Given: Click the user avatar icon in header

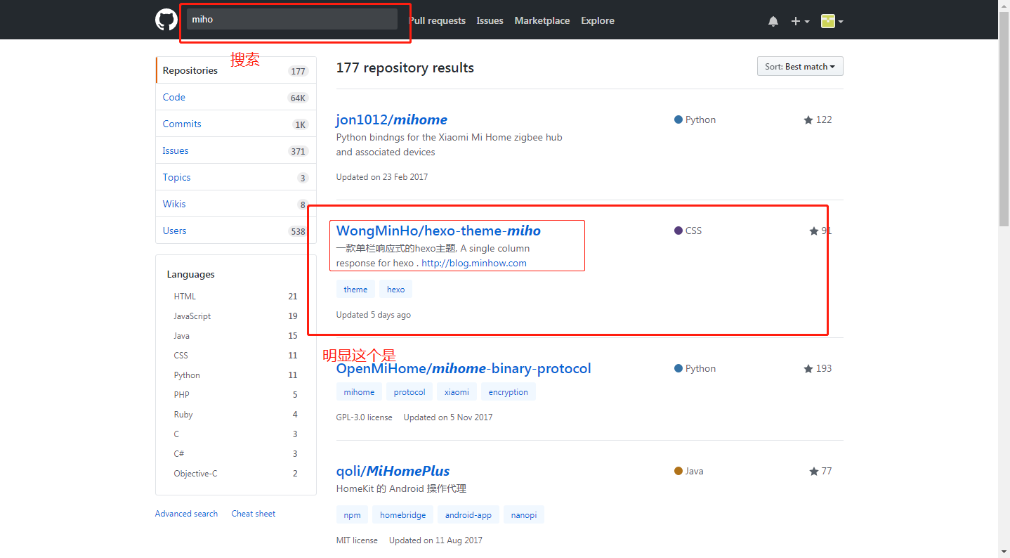Looking at the screenshot, I should (x=828, y=21).
